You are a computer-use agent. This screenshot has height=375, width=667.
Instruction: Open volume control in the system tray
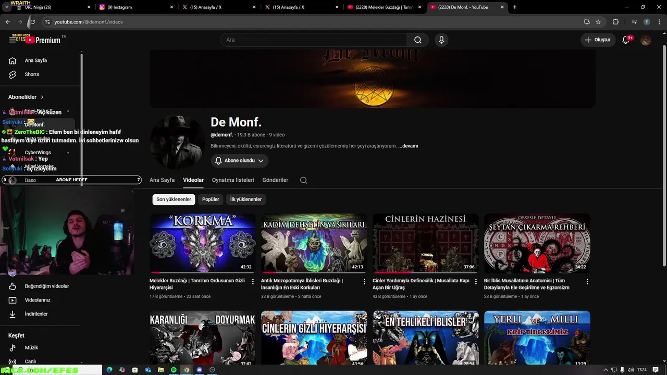click(x=631, y=370)
